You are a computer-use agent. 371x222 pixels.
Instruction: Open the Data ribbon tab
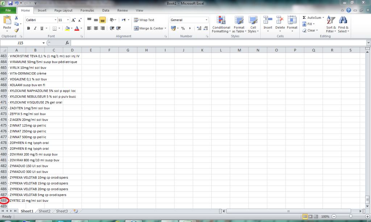click(106, 10)
